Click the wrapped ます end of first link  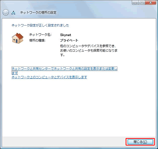(x=14, y=73)
